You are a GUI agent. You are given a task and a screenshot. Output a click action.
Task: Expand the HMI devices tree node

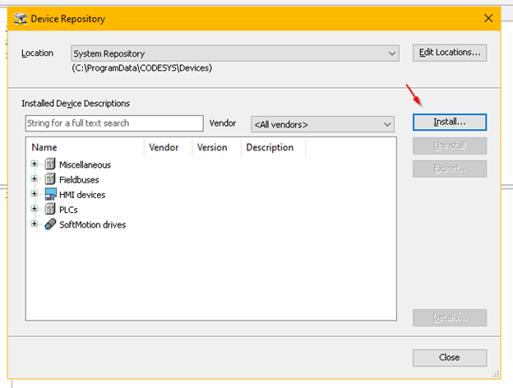[x=34, y=194]
